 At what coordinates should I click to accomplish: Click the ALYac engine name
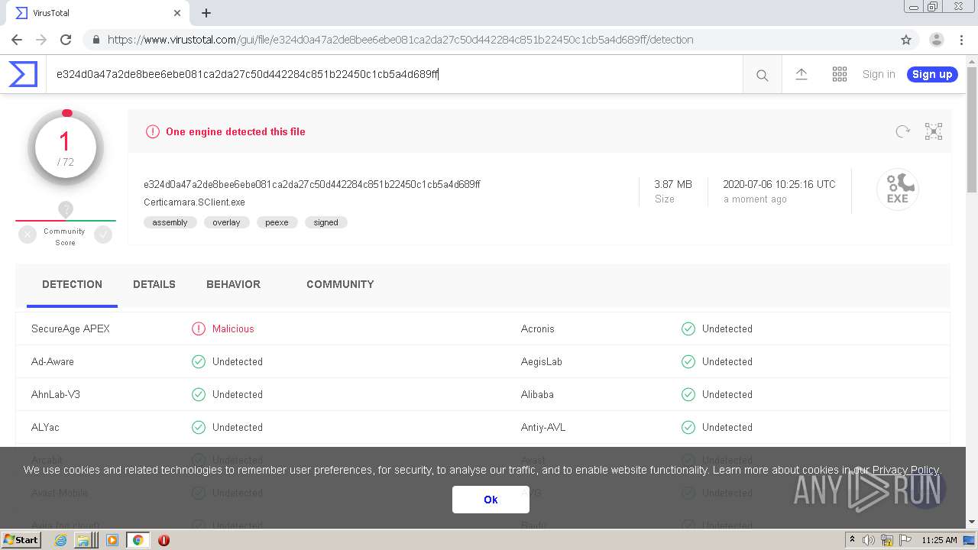(x=45, y=427)
